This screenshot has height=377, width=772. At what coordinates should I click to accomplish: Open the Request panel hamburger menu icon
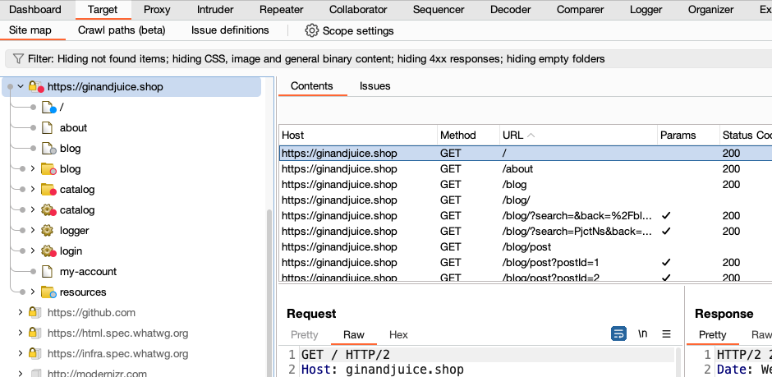[x=666, y=334]
